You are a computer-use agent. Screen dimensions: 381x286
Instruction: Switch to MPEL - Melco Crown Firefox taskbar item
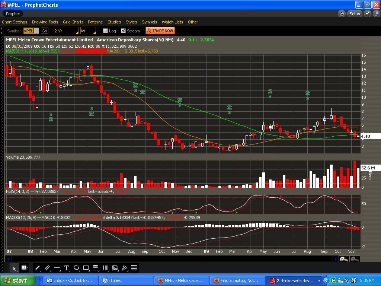182,281
